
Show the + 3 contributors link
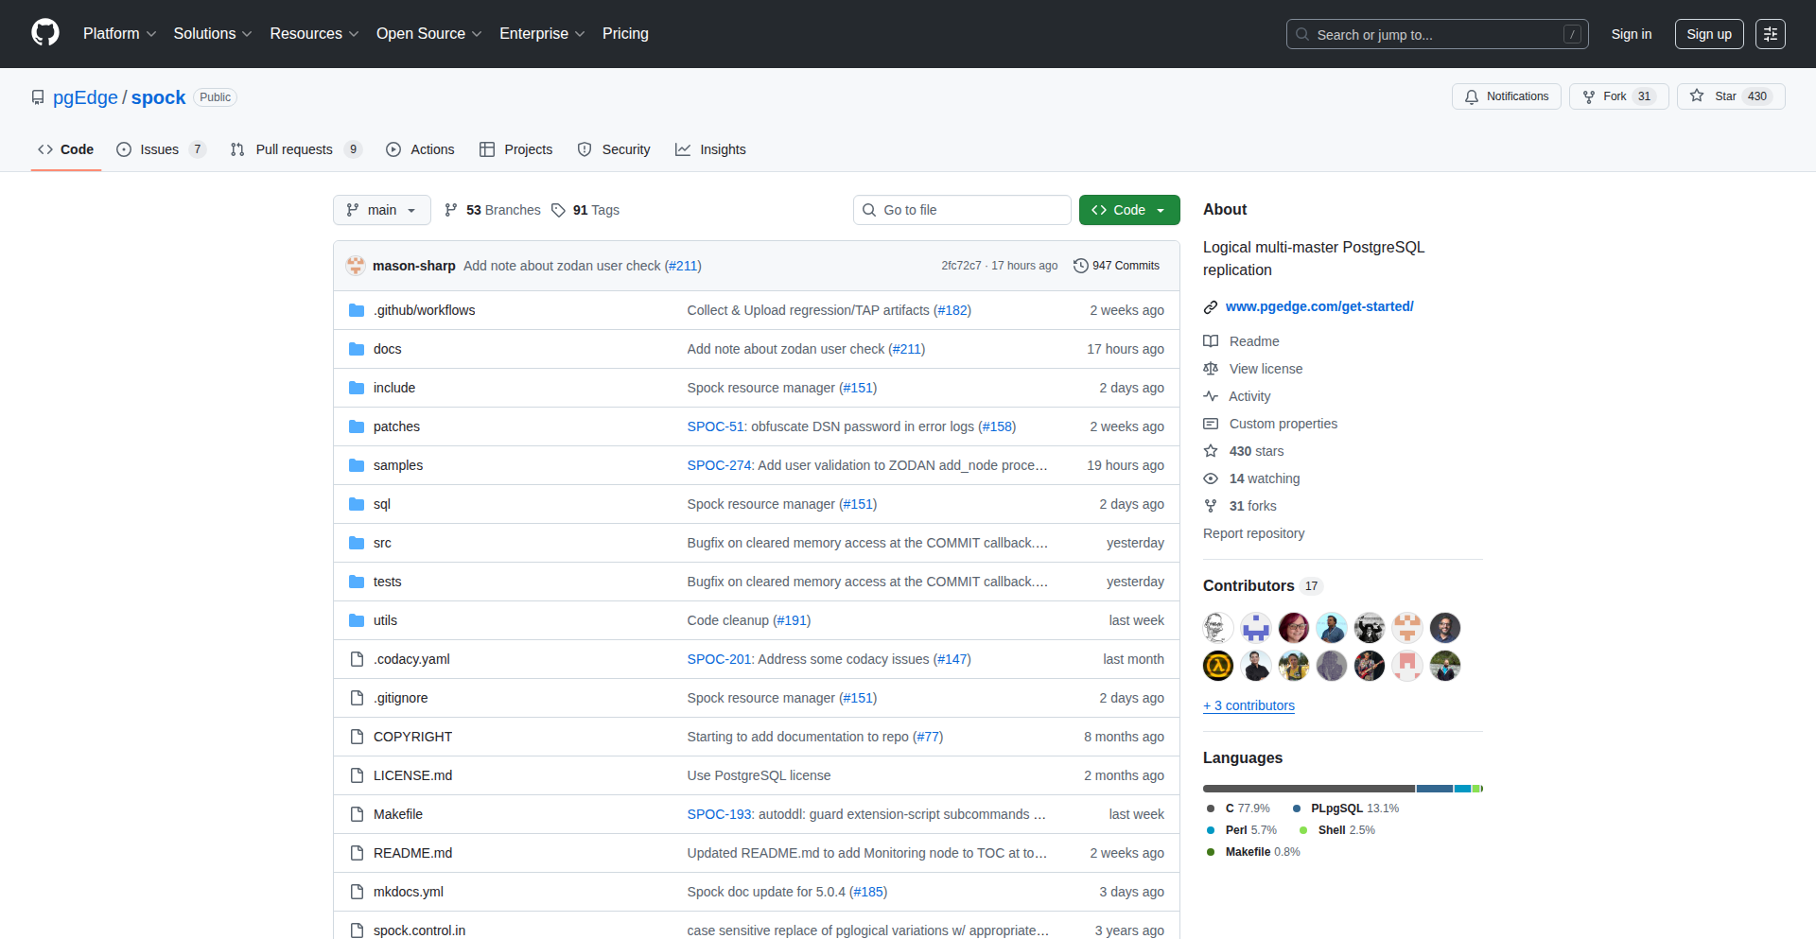1248,705
